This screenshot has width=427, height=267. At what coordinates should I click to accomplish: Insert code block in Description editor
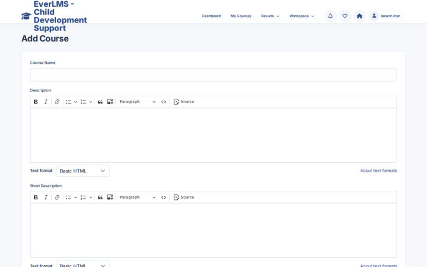coord(163,102)
